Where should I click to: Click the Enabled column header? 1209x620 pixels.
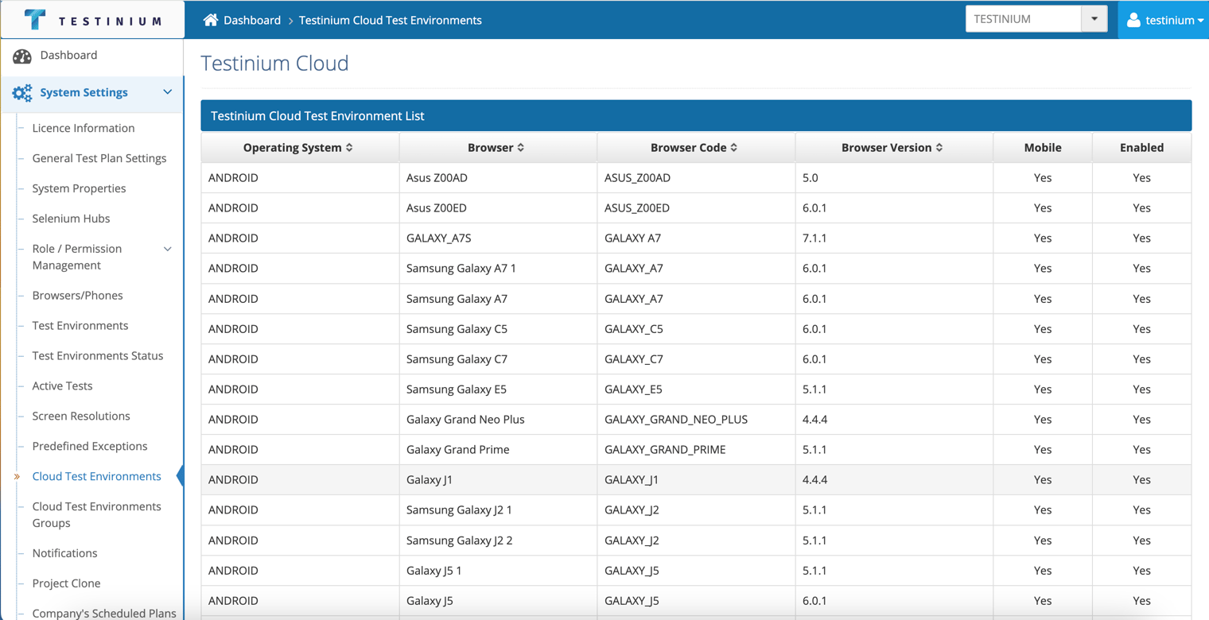(1141, 148)
